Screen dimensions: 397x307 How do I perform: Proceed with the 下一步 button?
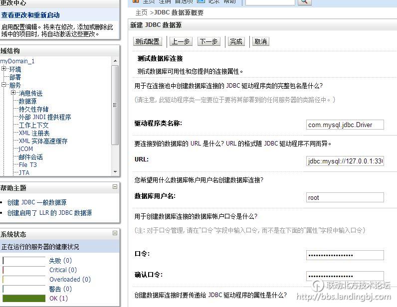point(209,41)
